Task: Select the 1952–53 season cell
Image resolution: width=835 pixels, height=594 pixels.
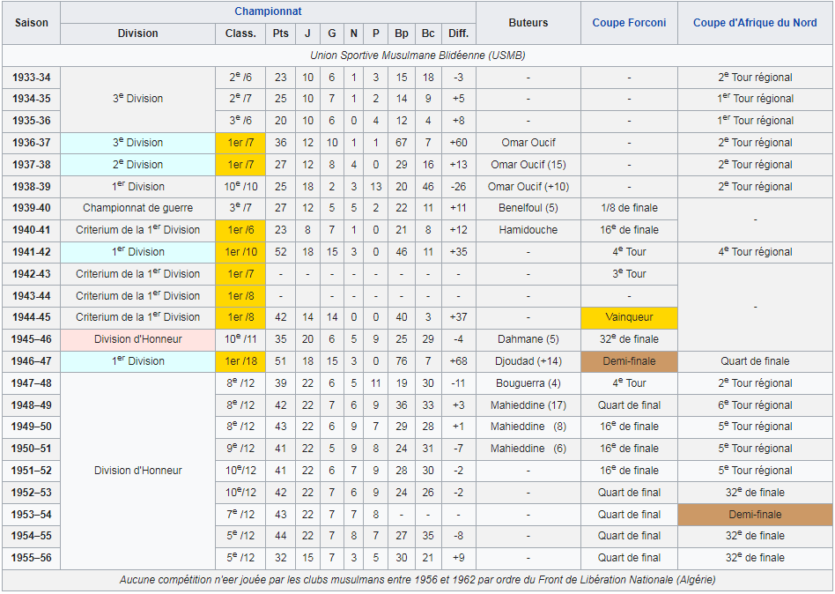Action: (x=32, y=493)
